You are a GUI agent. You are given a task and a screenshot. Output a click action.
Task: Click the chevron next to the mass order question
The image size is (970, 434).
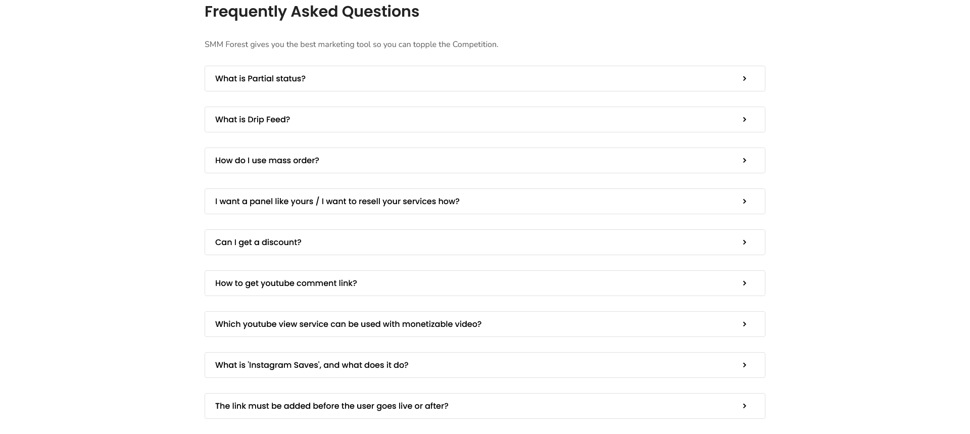coord(744,160)
